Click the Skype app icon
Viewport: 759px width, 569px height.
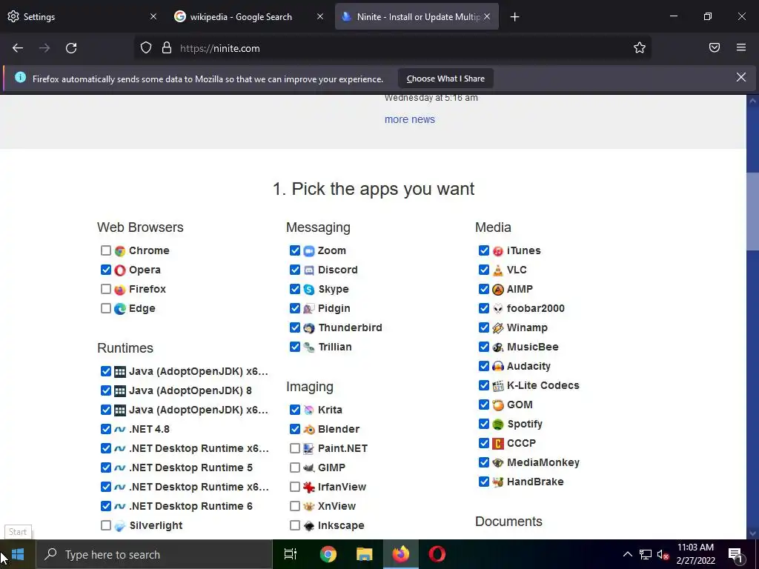pos(309,290)
